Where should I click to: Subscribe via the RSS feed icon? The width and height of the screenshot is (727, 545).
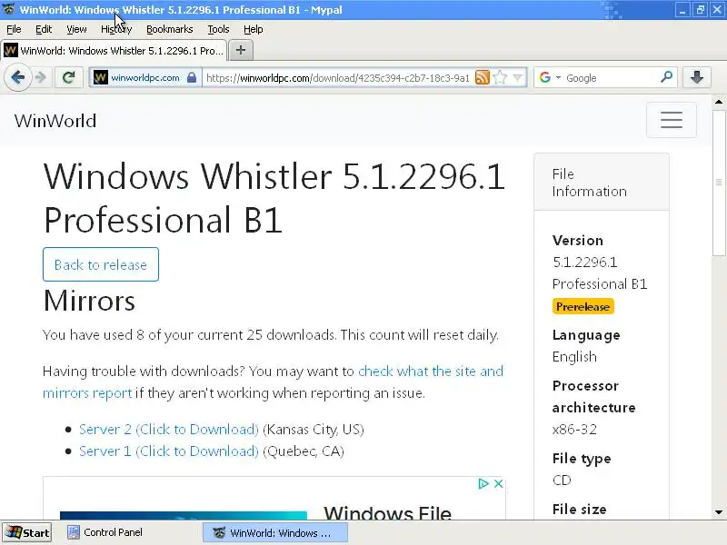(483, 77)
